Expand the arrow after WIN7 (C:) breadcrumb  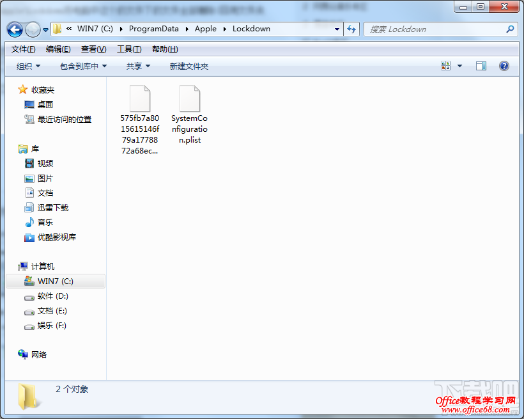(x=121, y=29)
